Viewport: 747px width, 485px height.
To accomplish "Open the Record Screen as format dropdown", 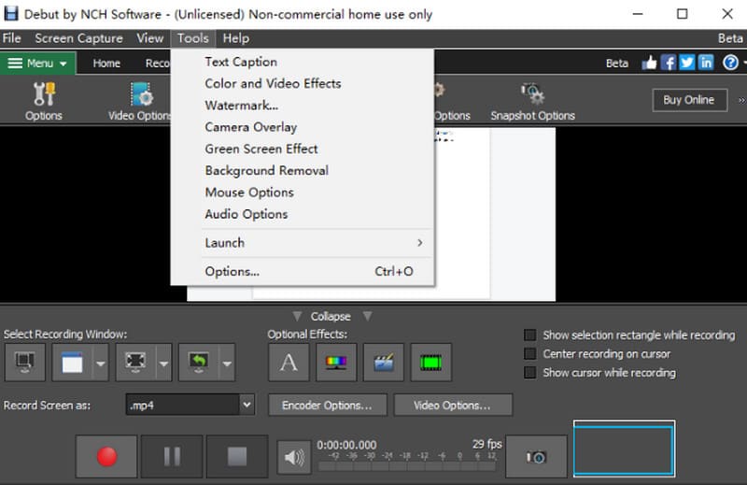I will point(190,405).
